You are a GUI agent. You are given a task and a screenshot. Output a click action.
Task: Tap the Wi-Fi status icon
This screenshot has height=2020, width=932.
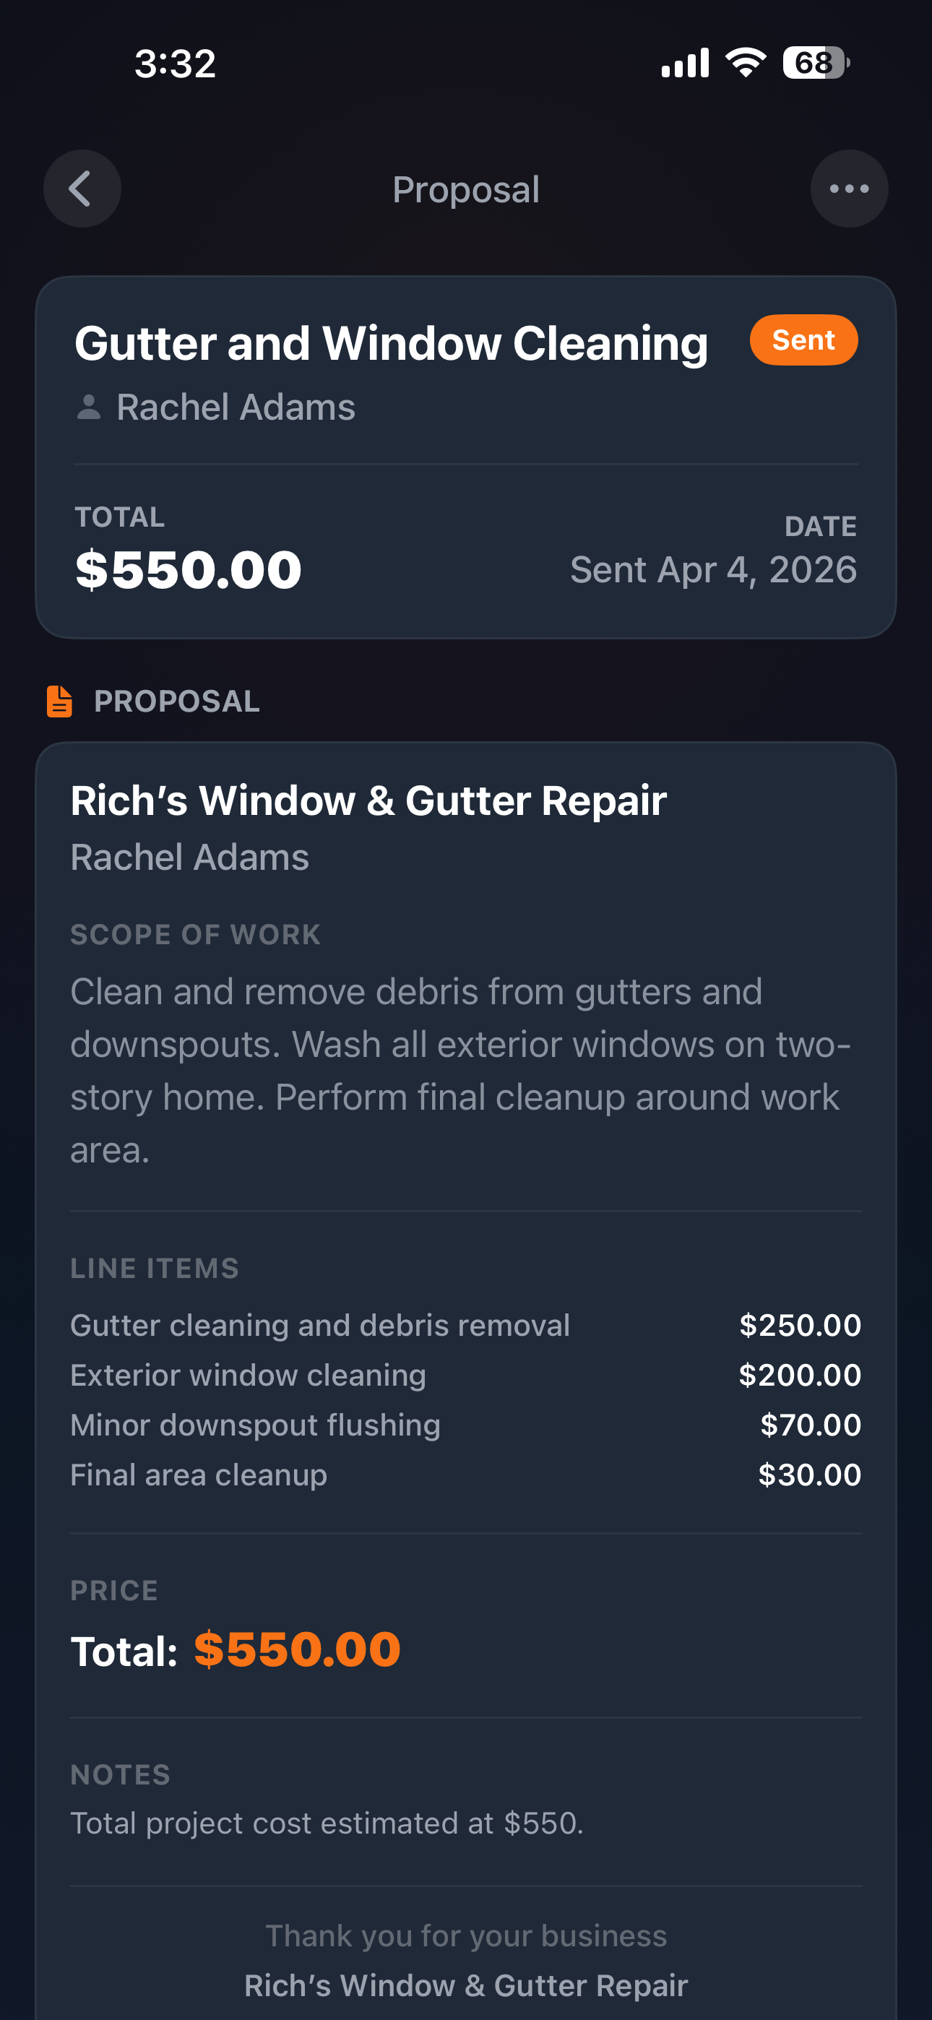click(x=746, y=63)
